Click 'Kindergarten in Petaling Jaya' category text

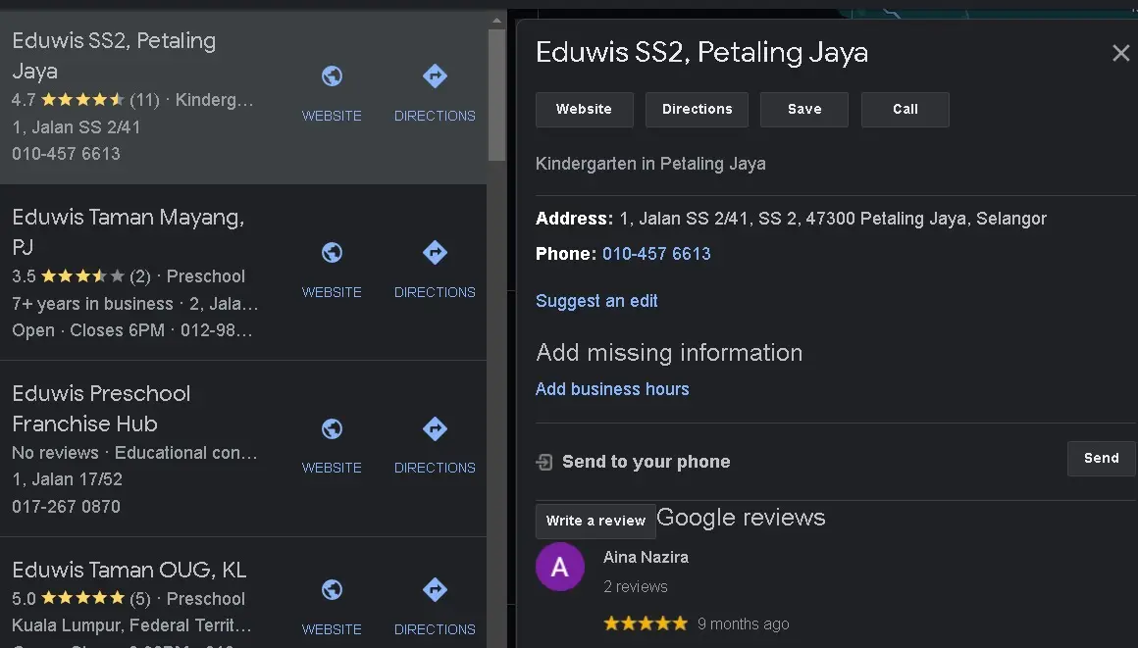click(x=650, y=164)
